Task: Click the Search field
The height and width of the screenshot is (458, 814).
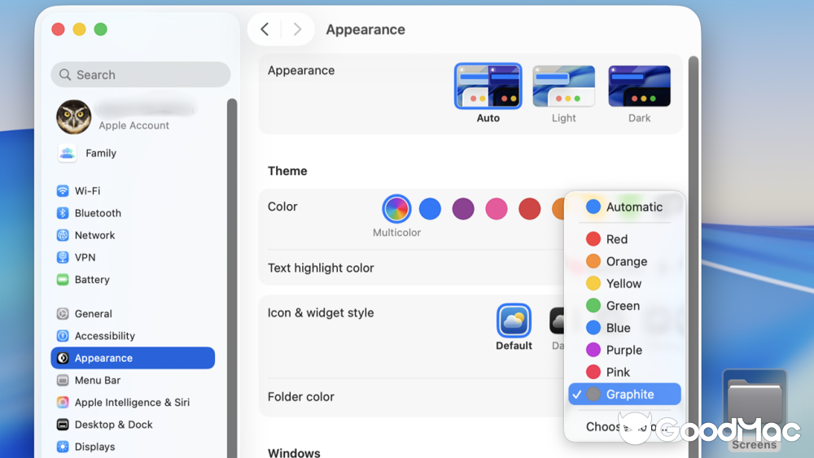Action: (141, 75)
